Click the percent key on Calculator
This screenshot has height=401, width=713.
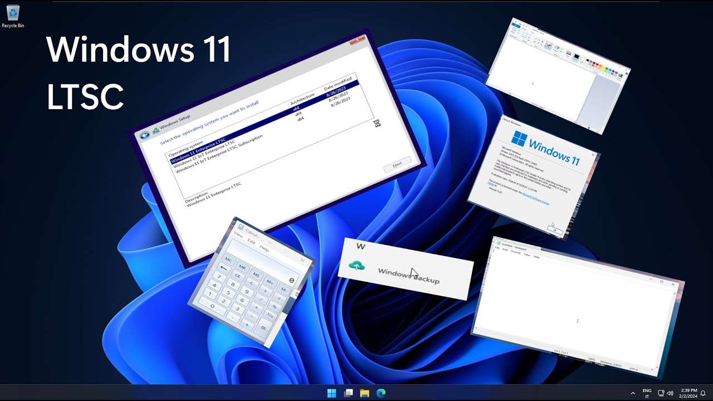pyautogui.click(x=274, y=306)
